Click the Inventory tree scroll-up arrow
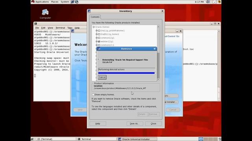The height and width of the screenshot is (141, 252). coord(158,27)
